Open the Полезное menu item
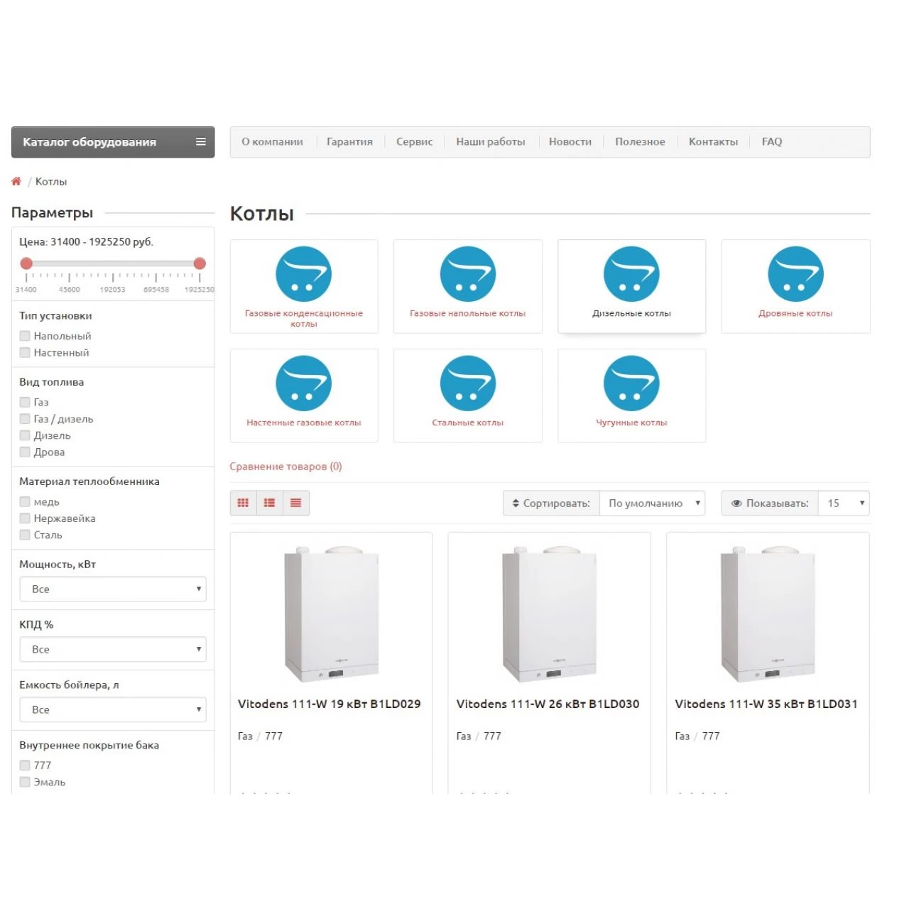The image size is (909, 909). [x=640, y=141]
